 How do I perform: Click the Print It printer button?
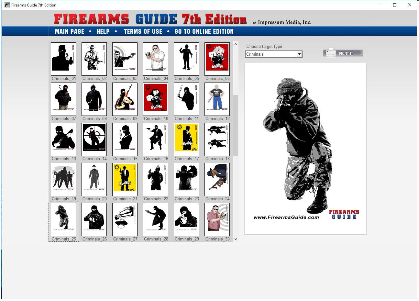pos(343,53)
